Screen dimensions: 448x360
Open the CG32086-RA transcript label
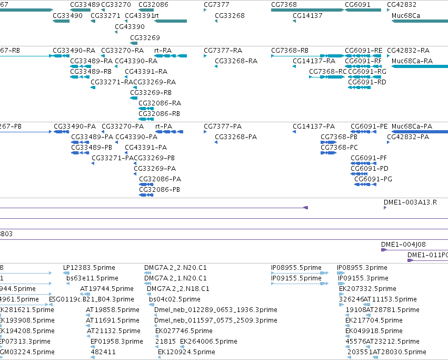pos(160,103)
